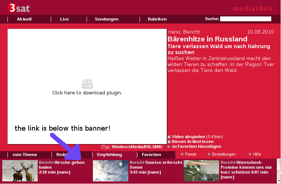Viewport: 281px width, 184px height.
Task: Click the plugin download brick icon
Action: [87, 84]
